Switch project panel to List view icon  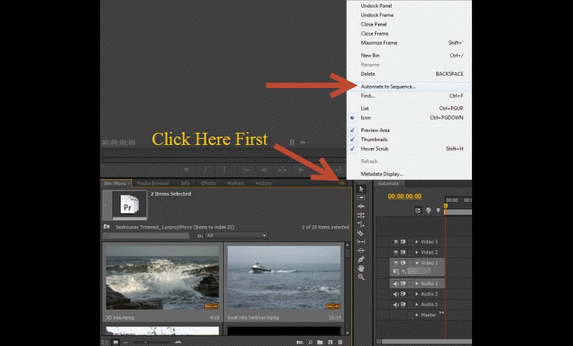pos(105,342)
